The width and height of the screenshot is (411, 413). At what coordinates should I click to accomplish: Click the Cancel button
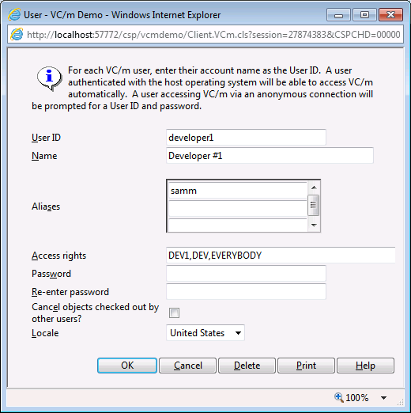[188, 366]
